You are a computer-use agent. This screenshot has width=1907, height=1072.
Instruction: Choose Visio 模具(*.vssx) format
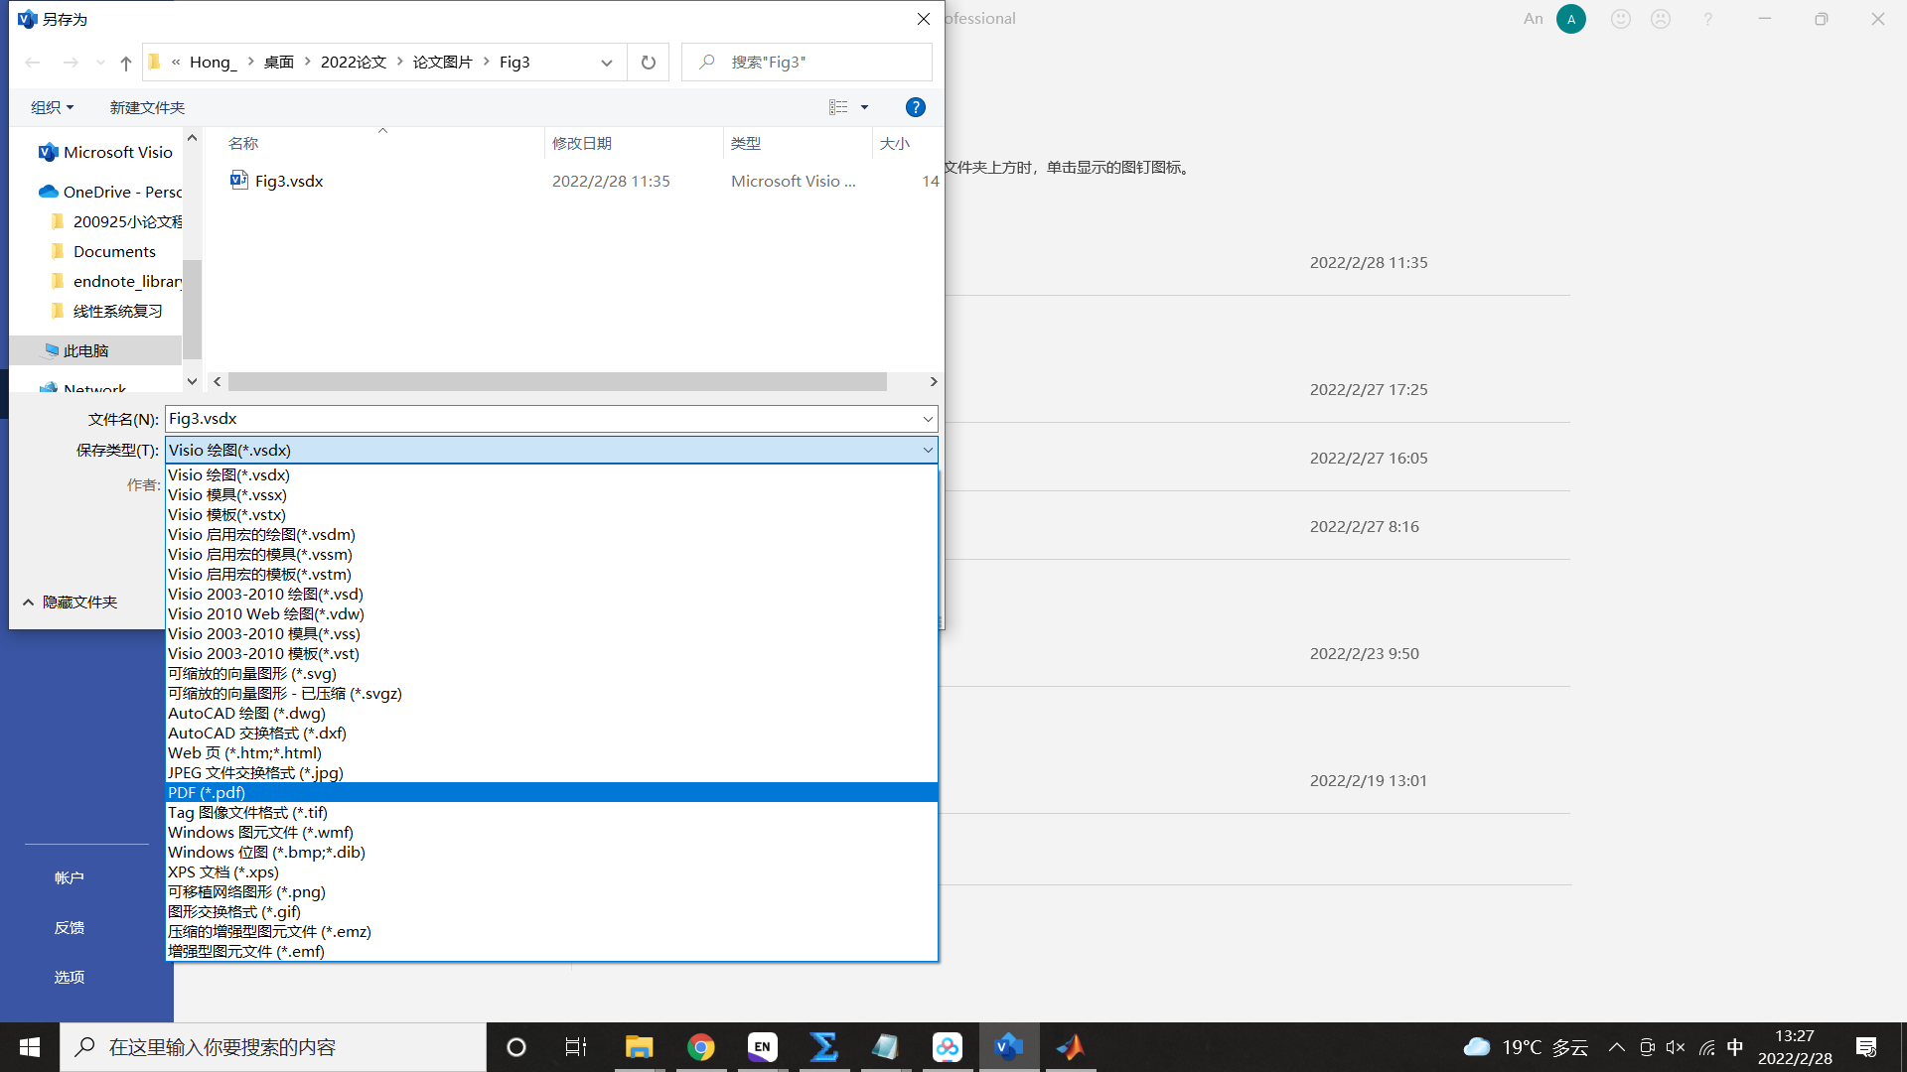[551, 494]
